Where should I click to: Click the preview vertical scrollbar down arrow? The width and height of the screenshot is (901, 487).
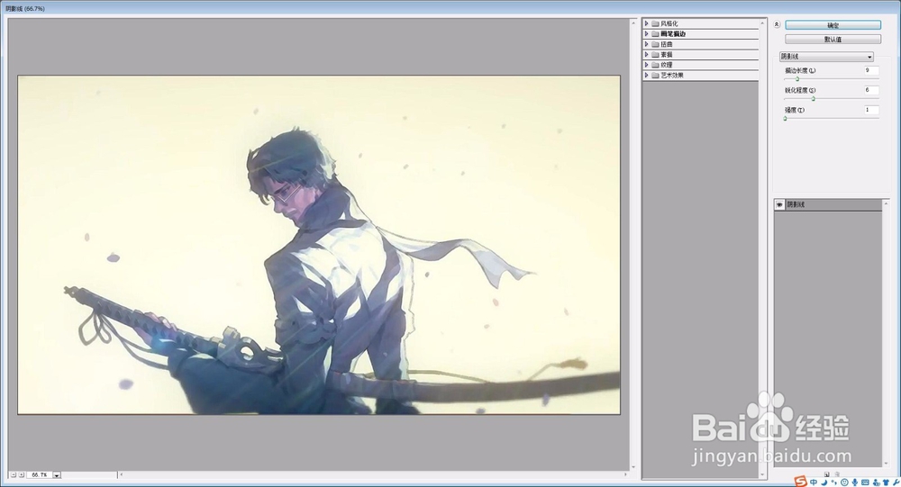[x=633, y=467]
